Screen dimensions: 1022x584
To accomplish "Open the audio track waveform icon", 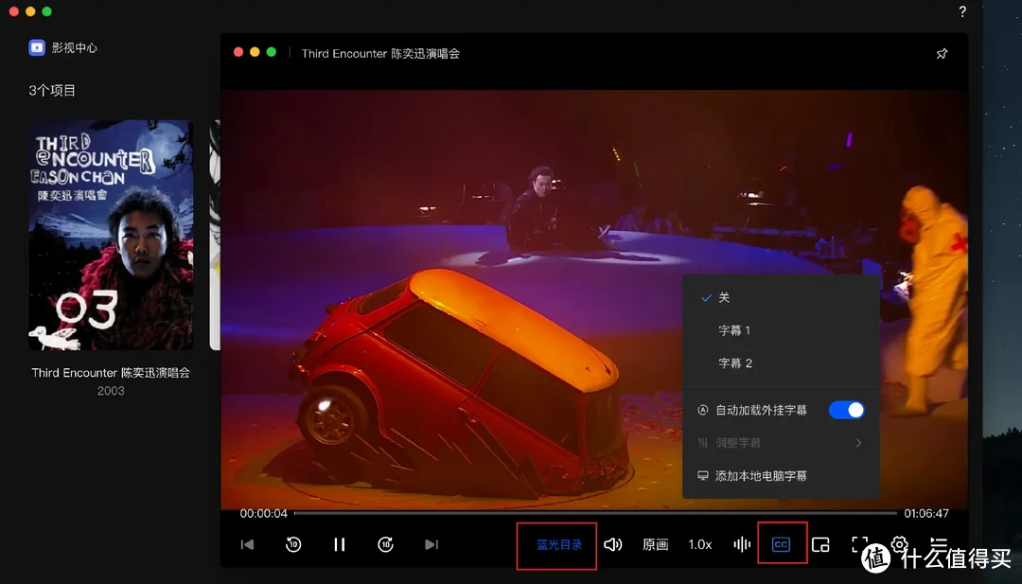I will pyautogui.click(x=742, y=544).
